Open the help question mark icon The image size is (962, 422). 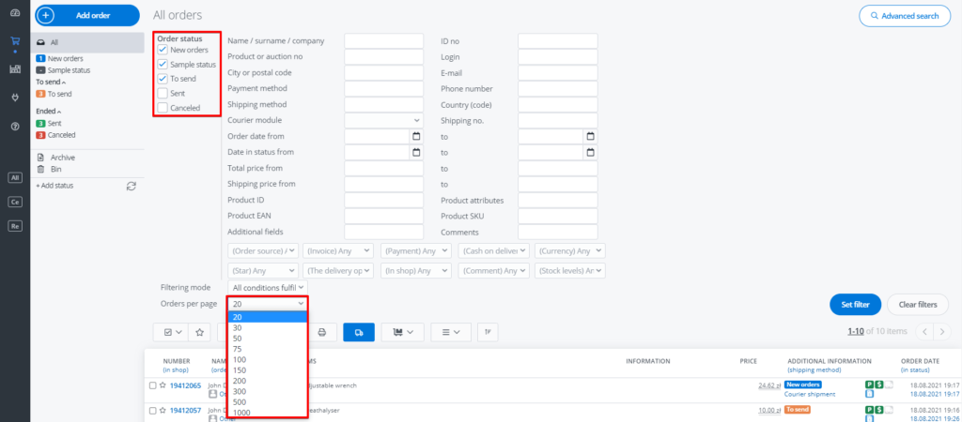(x=15, y=126)
